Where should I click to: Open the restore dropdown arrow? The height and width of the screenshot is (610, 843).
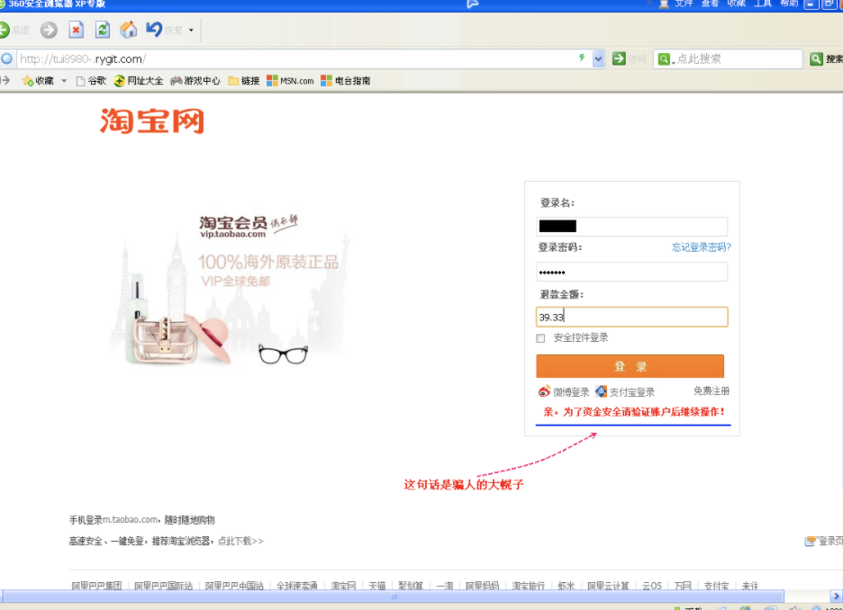(x=191, y=30)
